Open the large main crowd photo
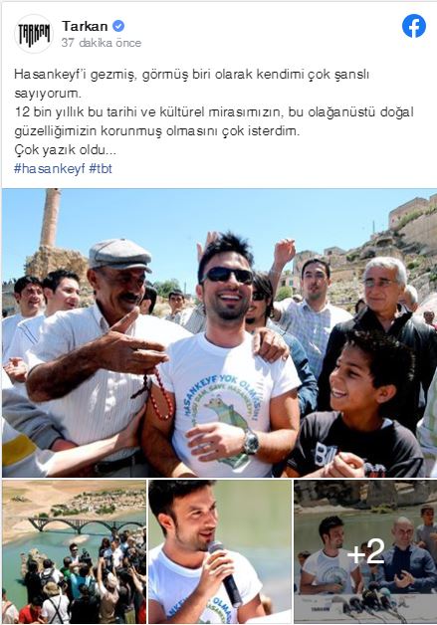This screenshot has height=625, width=437. pyautogui.click(x=219, y=332)
